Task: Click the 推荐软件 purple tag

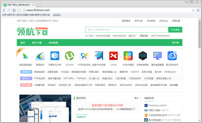Action: (26, 79)
